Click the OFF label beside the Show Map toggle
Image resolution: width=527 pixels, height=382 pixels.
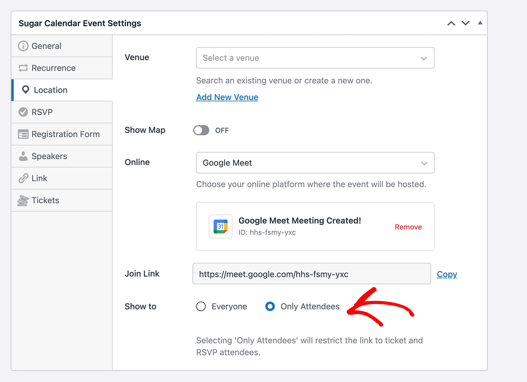click(222, 130)
